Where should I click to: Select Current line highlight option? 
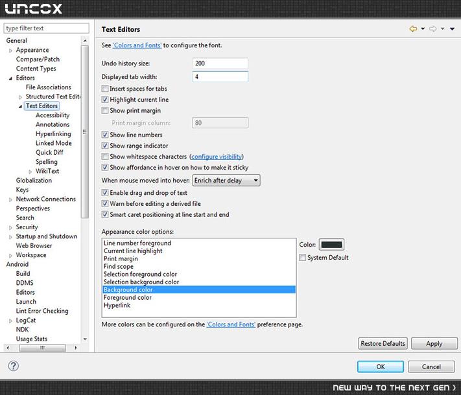pos(199,251)
